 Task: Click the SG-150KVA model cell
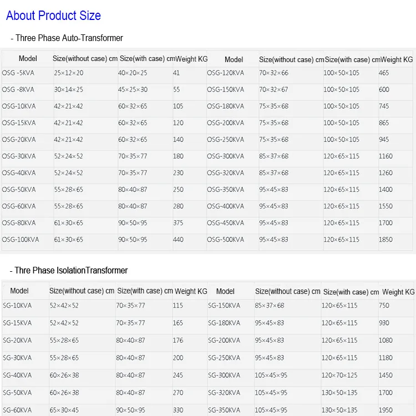(x=224, y=306)
